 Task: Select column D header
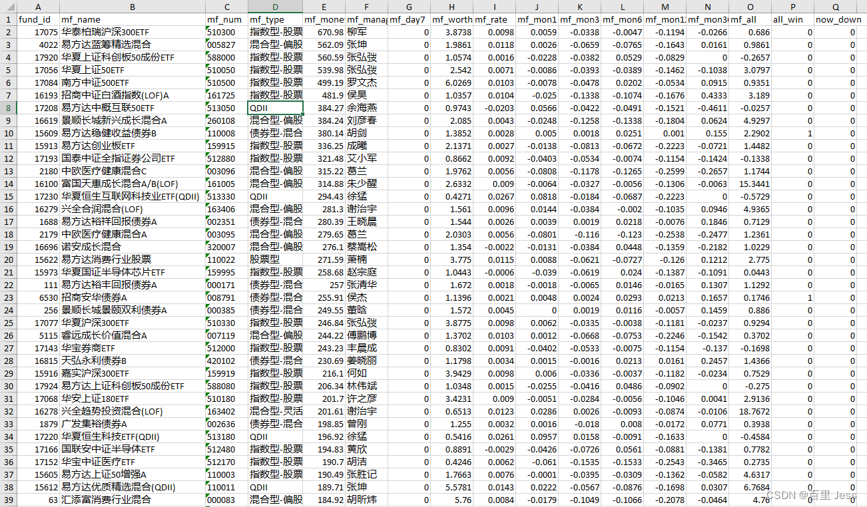(276, 6)
